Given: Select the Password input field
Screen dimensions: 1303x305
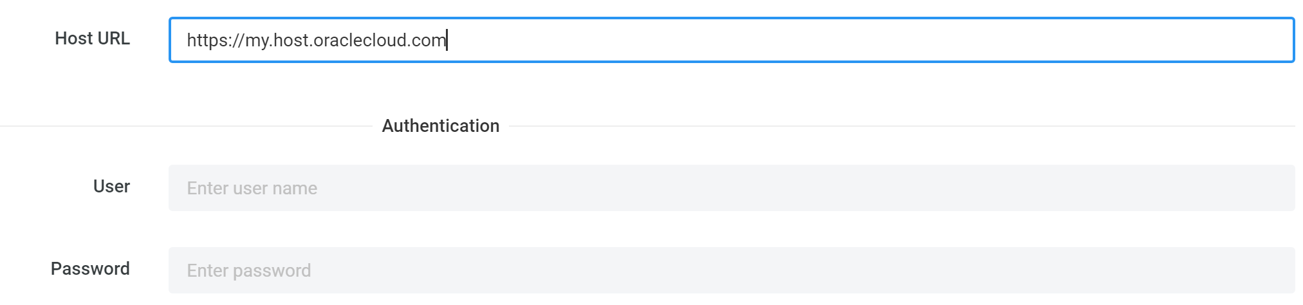Looking at the screenshot, I should tap(731, 270).
